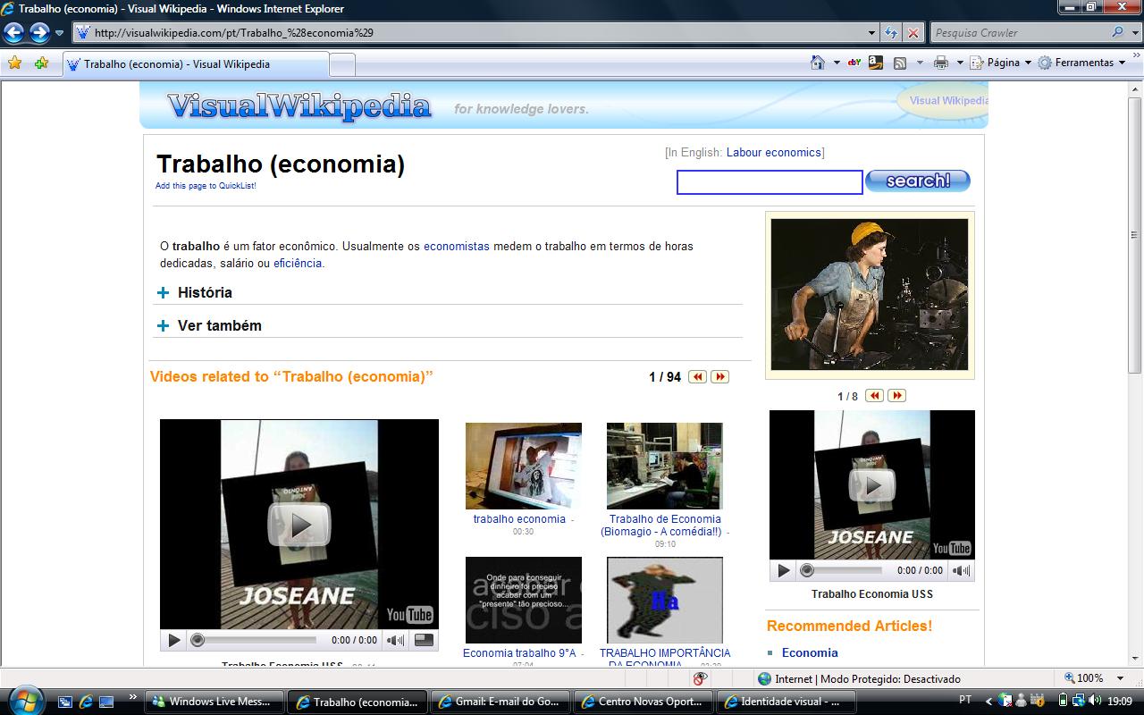
Task: Open the Print options dropdown arrow
Action: (960, 63)
